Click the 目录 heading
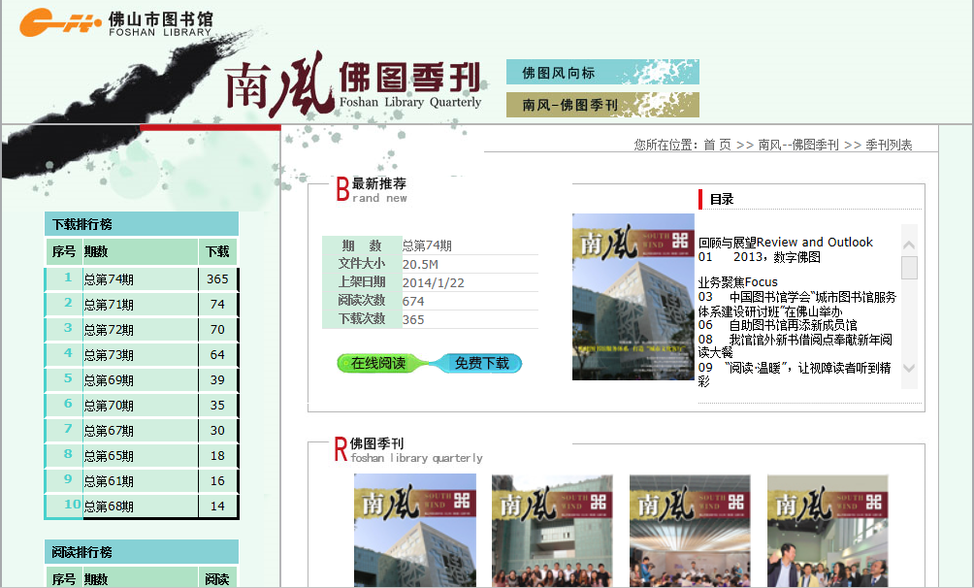This screenshot has height=588, width=974. coord(722,200)
